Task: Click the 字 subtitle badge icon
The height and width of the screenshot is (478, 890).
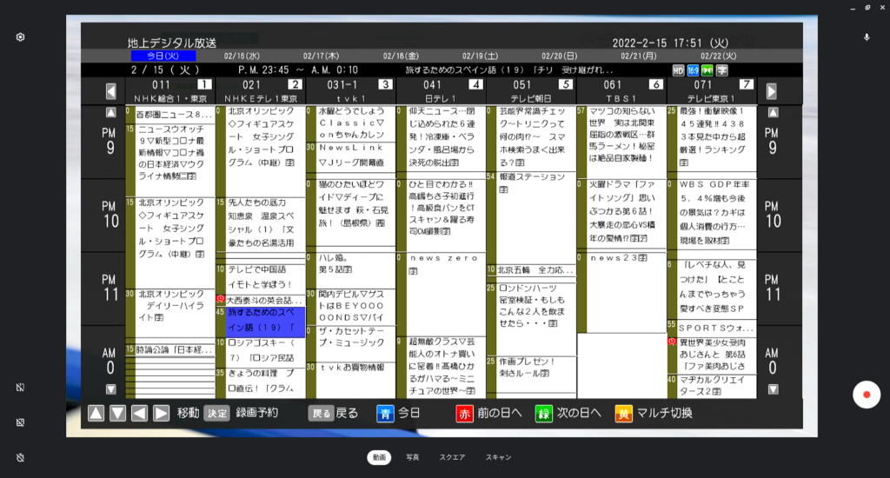Action: pyautogui.click(x=722, y=70)
